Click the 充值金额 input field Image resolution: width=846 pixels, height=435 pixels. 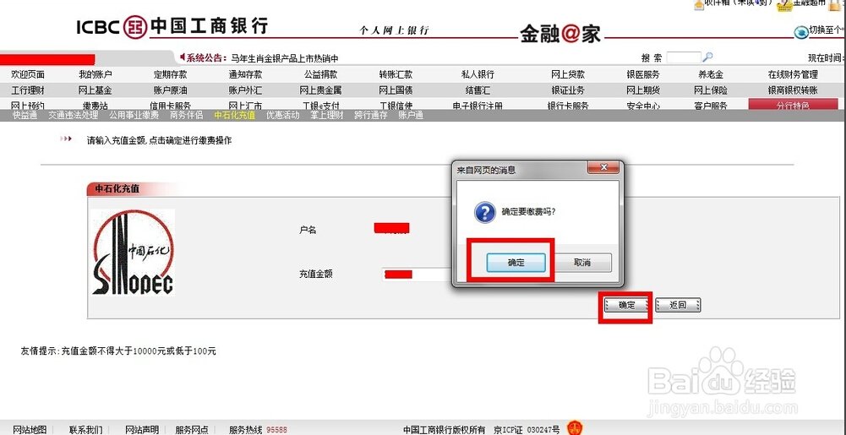click(417, 274)
